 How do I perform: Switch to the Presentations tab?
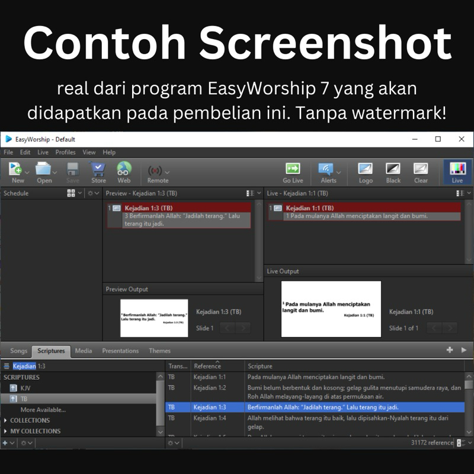click(120, 351)
